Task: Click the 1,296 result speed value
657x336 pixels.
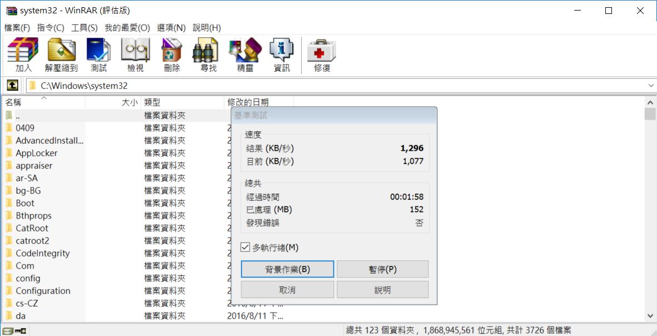Action: coord(412,148)
